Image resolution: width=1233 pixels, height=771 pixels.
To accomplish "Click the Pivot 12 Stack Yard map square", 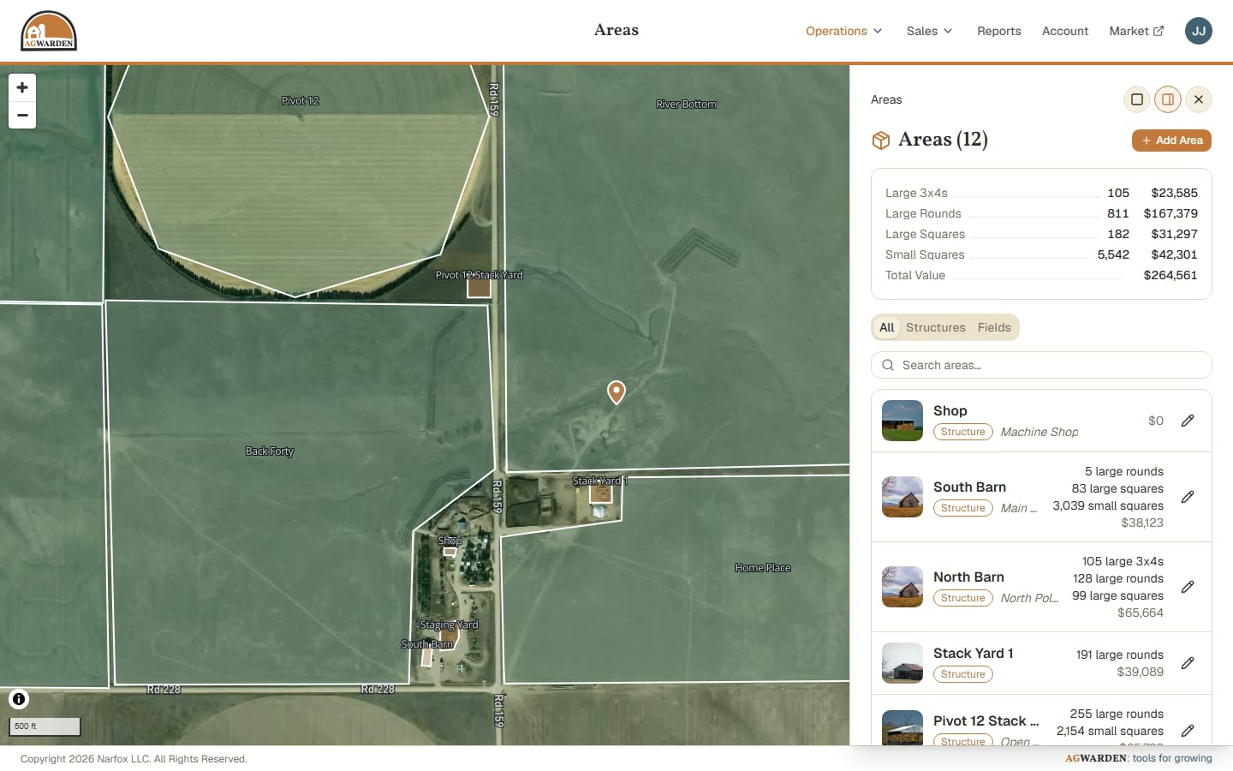I will click(479, 287).
